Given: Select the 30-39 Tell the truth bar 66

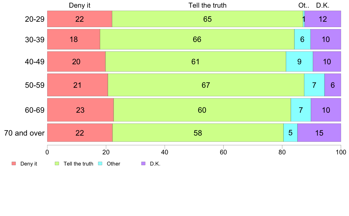Looking at the screenshot, I should [x=197, y=39].
